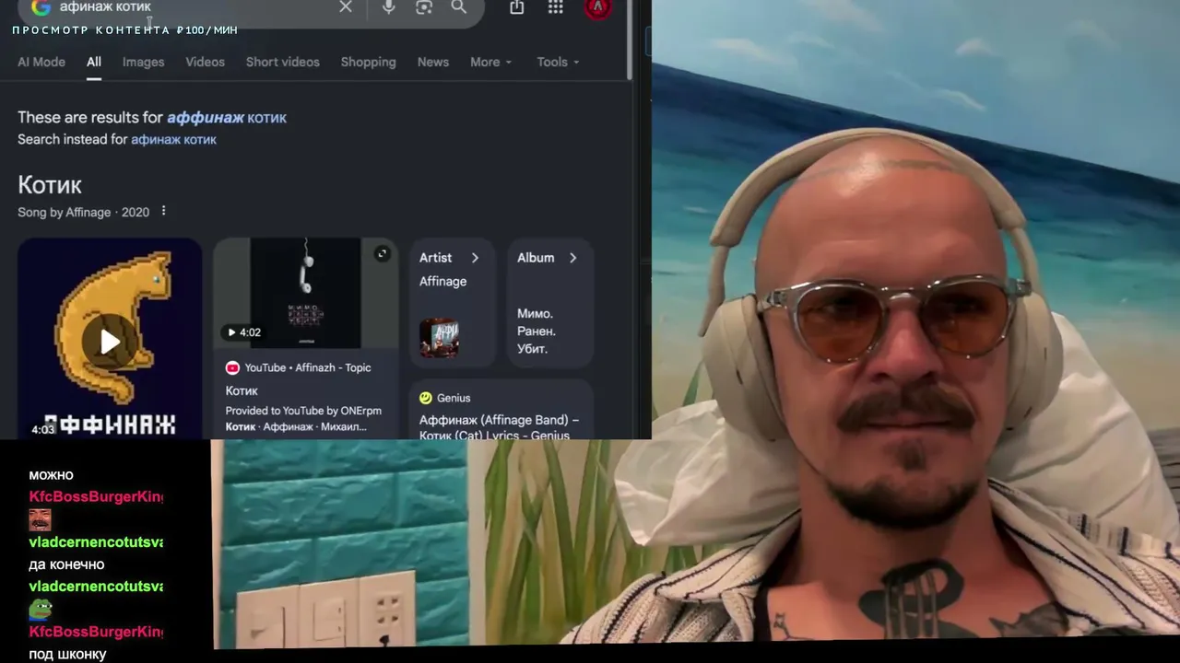This screenshot has width=1180, height=663.
Task: Click the page's vertical scrollbar
Action: click(x=630, y=40)
